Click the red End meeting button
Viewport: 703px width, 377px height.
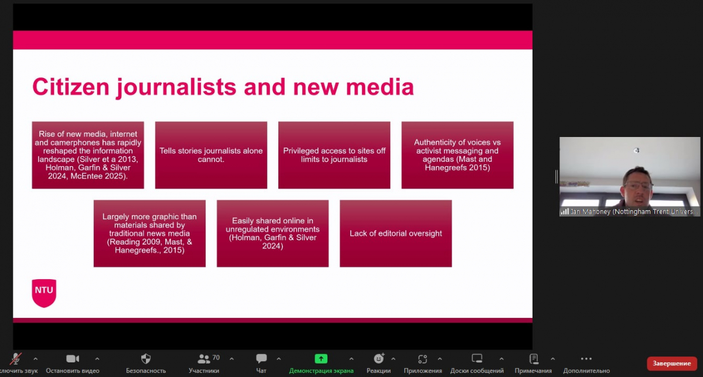point(672,364)
